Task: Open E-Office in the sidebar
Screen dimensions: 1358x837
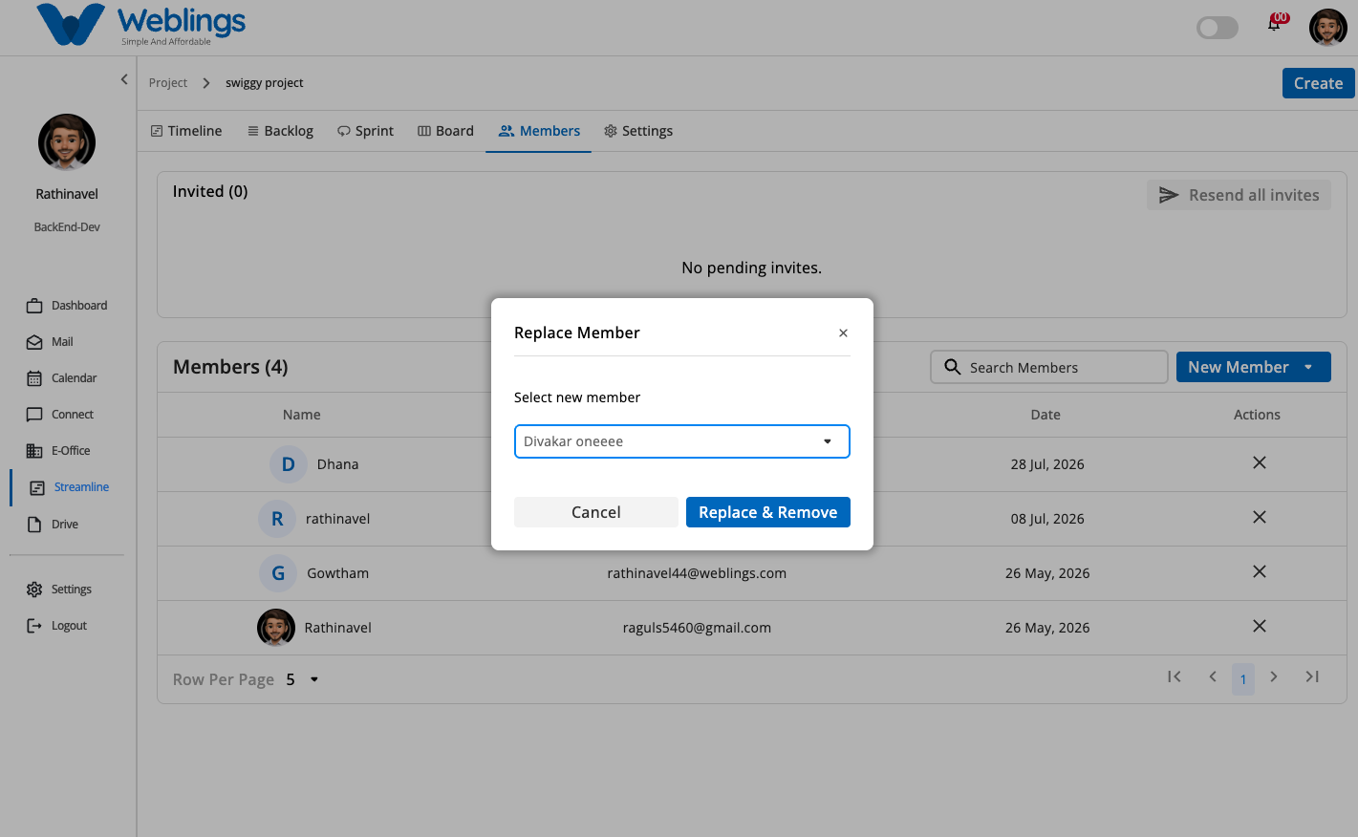Action: [x=58, y=451]
